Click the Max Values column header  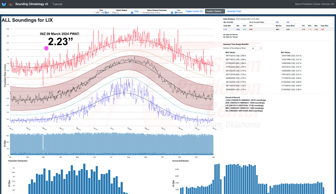pyautogui.click(x=230, y=52)
